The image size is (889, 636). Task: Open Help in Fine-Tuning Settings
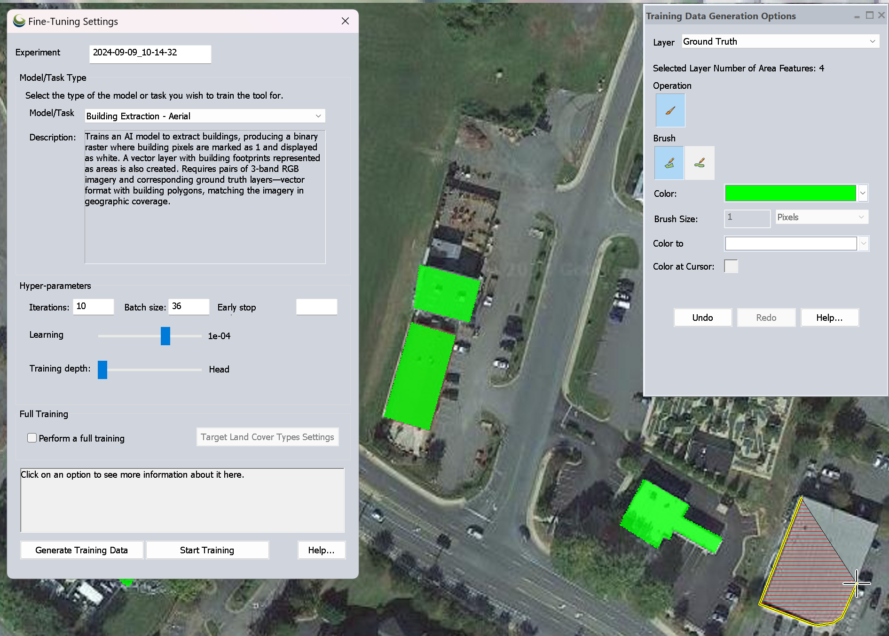322,550
